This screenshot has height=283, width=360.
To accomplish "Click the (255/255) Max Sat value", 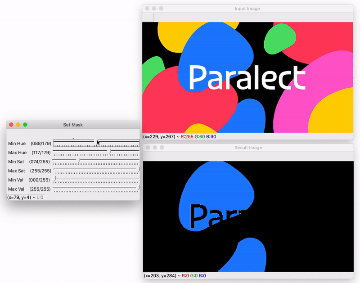I will point(40,171).
